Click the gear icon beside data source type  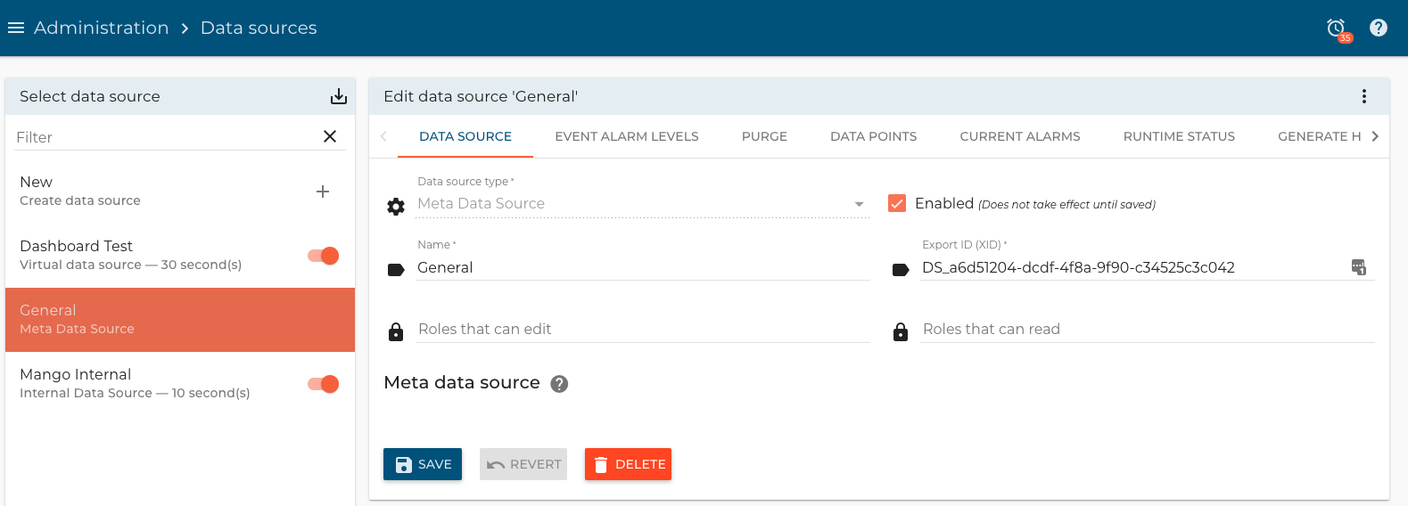pyautogui.click(x=396, y=207)
